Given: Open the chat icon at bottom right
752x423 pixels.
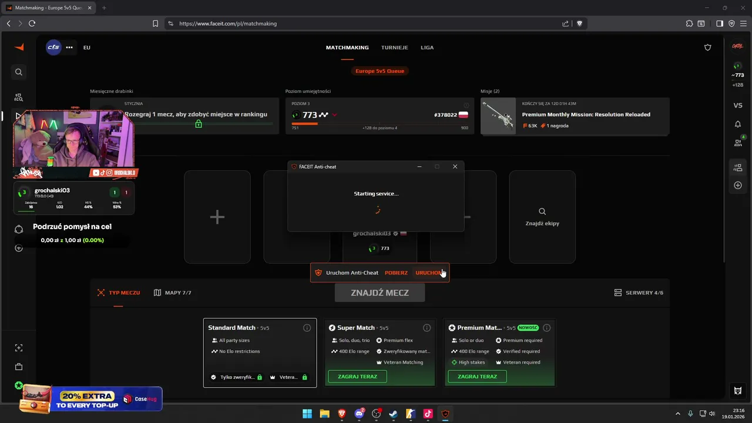Looking at the screenshot, I should pos(738,391).
